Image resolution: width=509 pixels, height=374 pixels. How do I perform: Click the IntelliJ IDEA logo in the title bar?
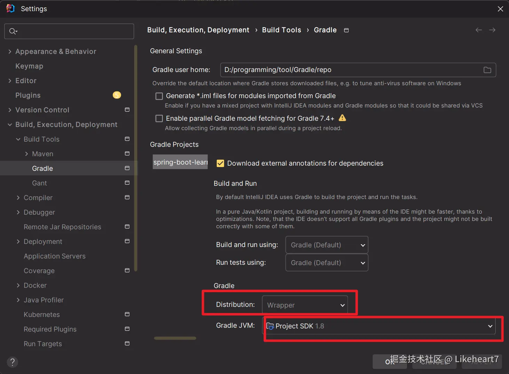point(10,8)
